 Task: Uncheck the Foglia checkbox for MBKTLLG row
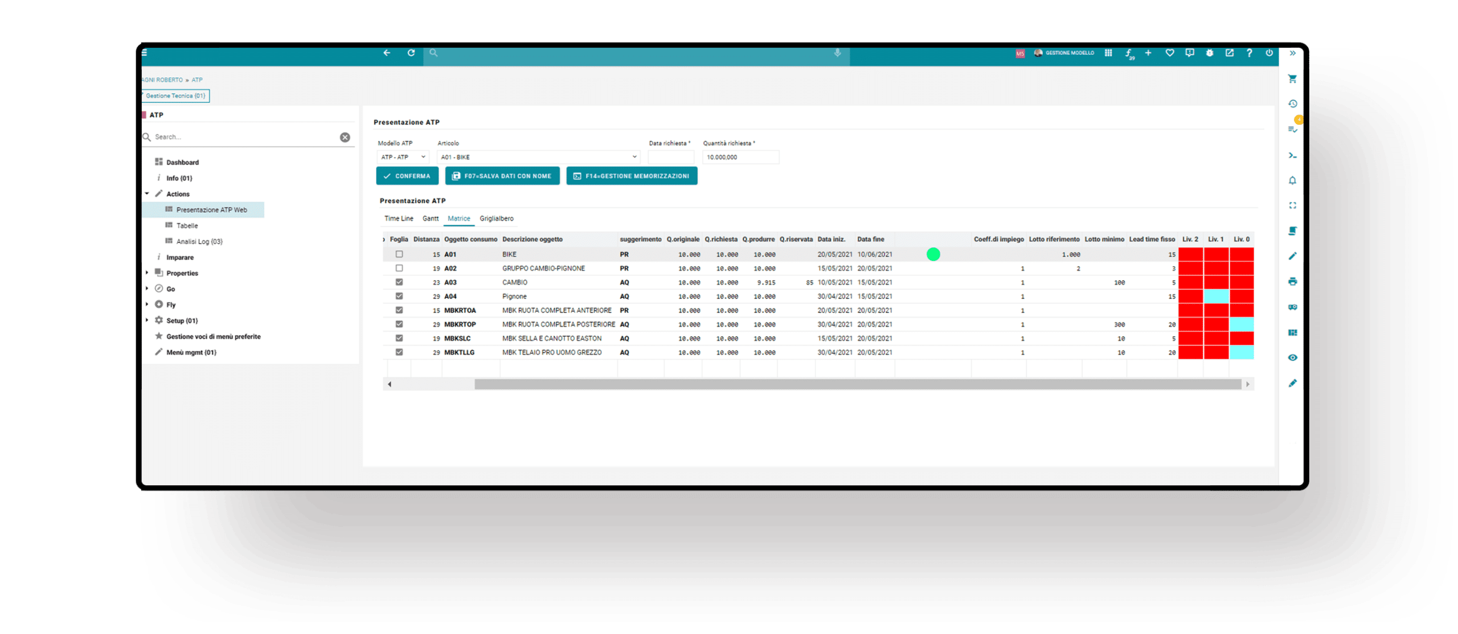coord(399,353)
